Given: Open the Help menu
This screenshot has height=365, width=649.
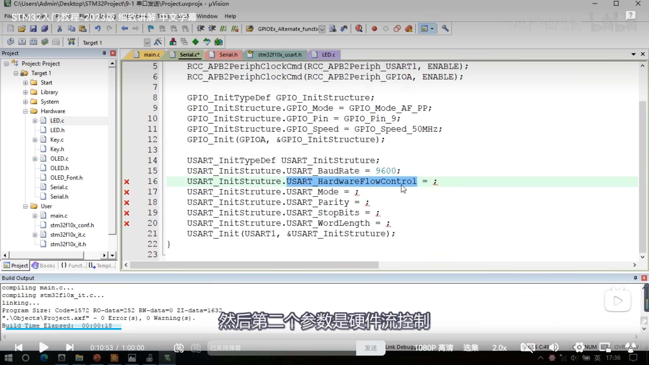Looking at the screenshot, I should tap(230, 16).
